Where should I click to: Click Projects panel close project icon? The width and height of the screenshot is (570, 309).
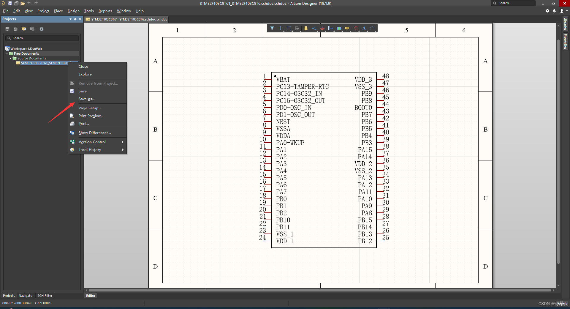pyautogui.click(x=32, y=29)
